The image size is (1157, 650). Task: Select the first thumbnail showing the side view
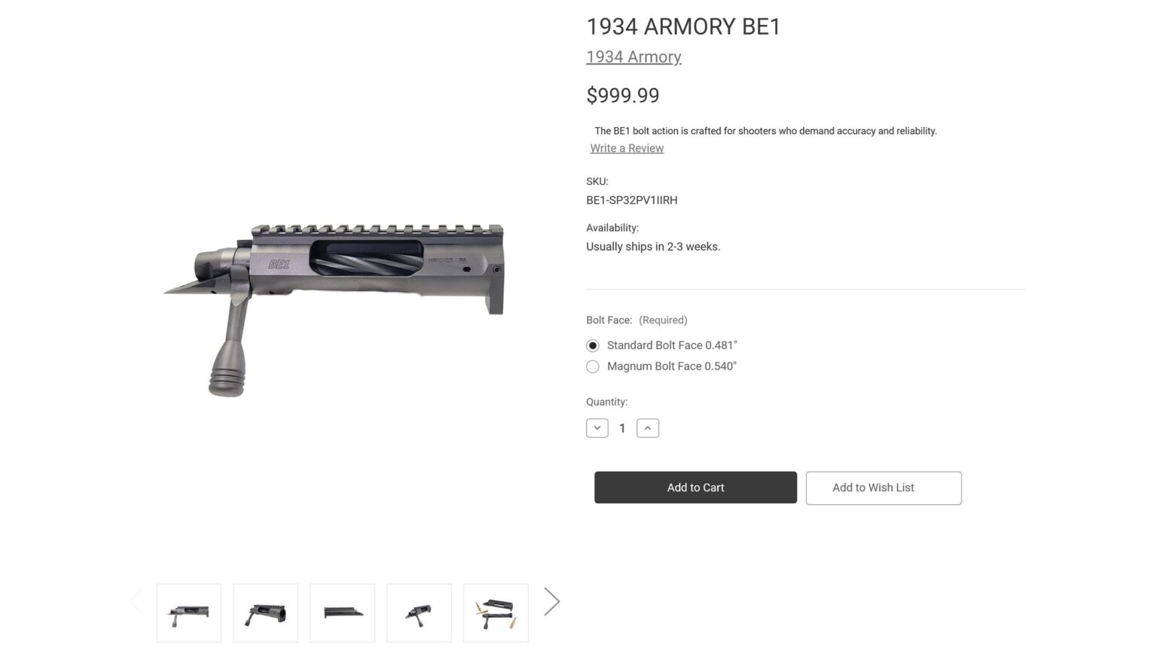(188, 612)
